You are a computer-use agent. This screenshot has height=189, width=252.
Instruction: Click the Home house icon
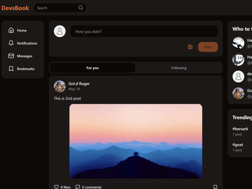(x=11, y=30)
